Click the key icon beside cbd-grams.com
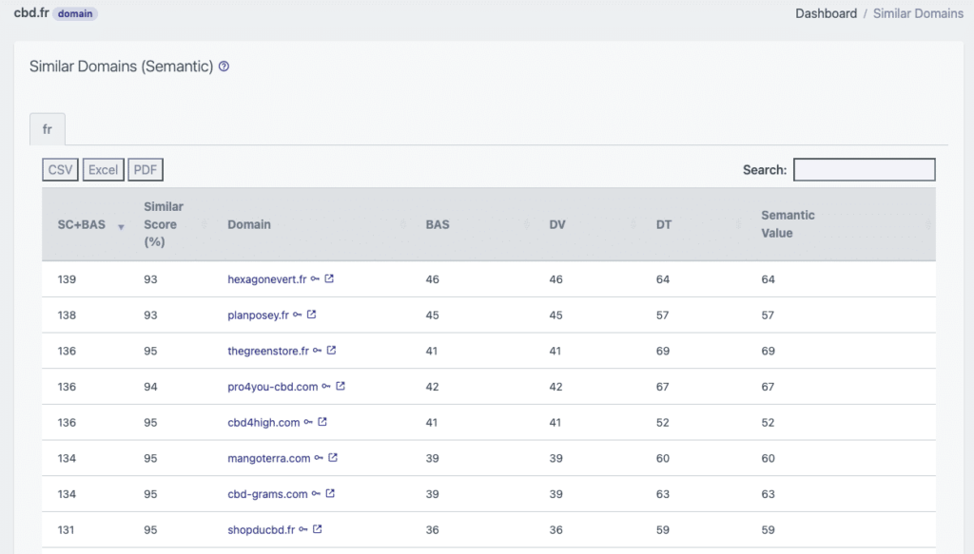Screen dimensions: 974x554 tap(317, 493)
